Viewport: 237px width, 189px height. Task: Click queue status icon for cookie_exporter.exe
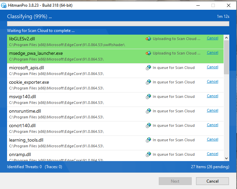tap(148, 82)
